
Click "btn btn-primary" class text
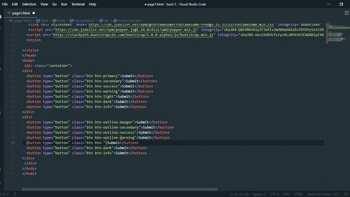point(102,76)
